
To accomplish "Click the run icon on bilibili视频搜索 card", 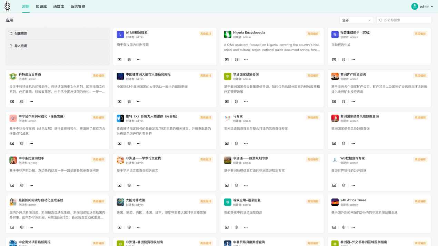I will 120,60.
